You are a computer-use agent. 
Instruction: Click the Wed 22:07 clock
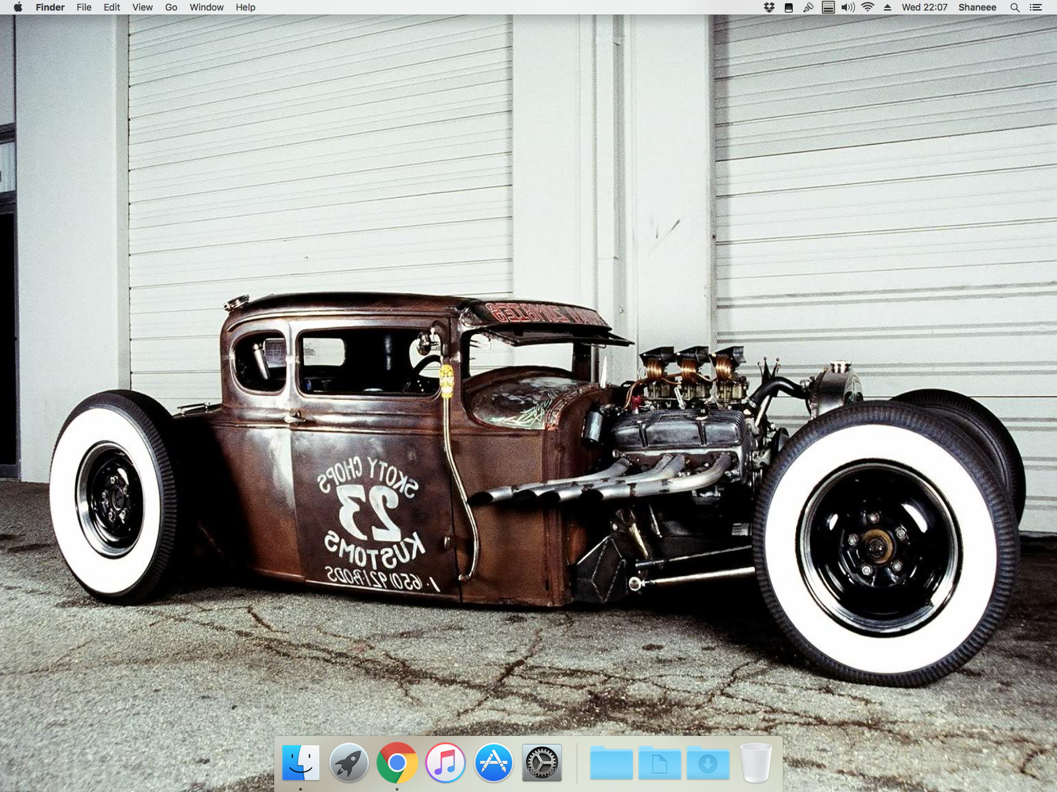tap(924, 7)
